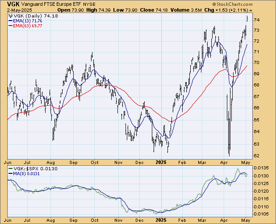Click the Vanguard FTSE Europe ETF name
This screenshot has height=224, width=276.
tap(51, 4)
